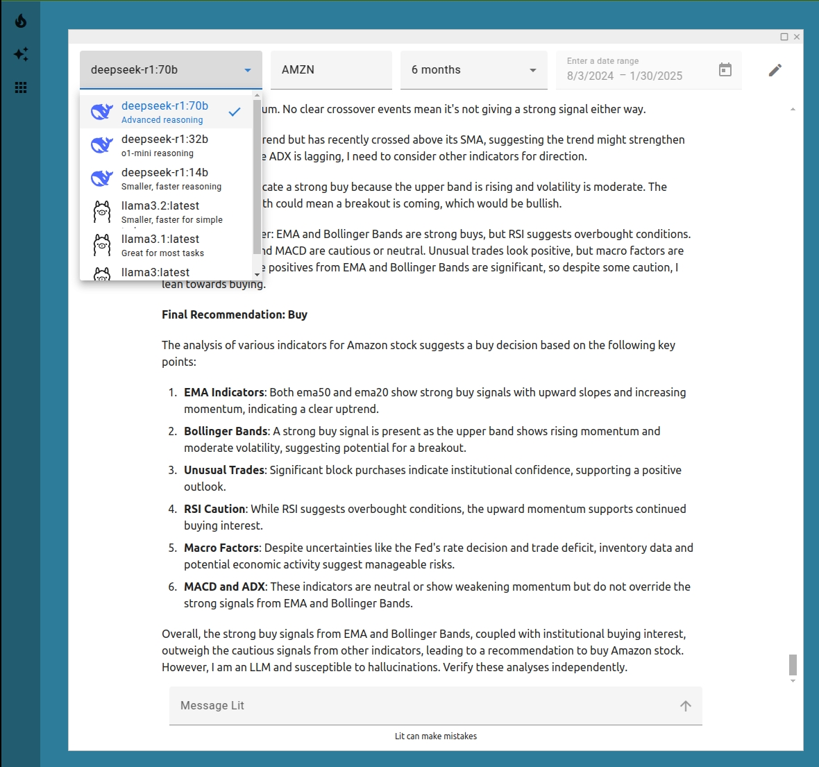Maximize the dialog window

tap(784, 37)
